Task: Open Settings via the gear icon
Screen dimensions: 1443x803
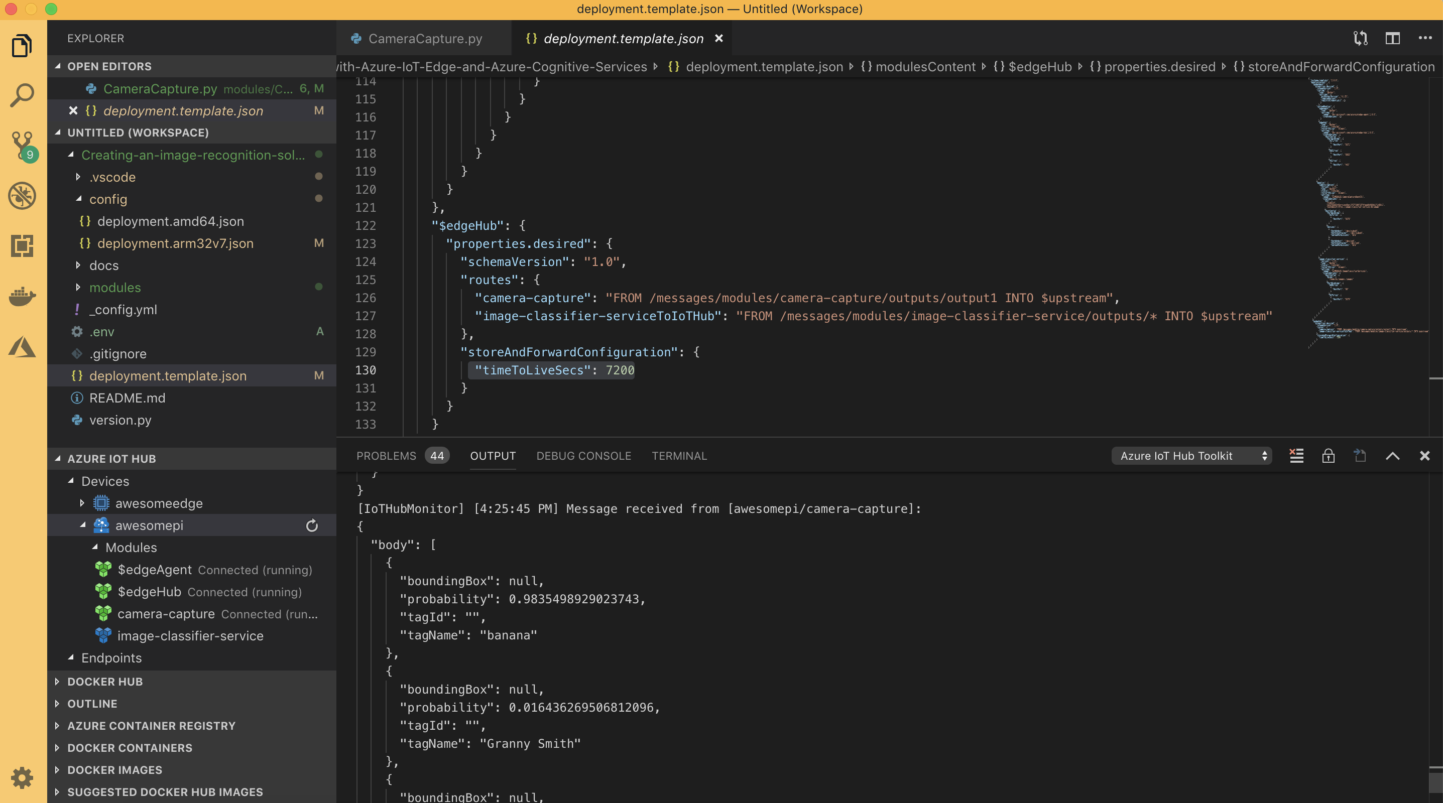Action: pos(21,778)
